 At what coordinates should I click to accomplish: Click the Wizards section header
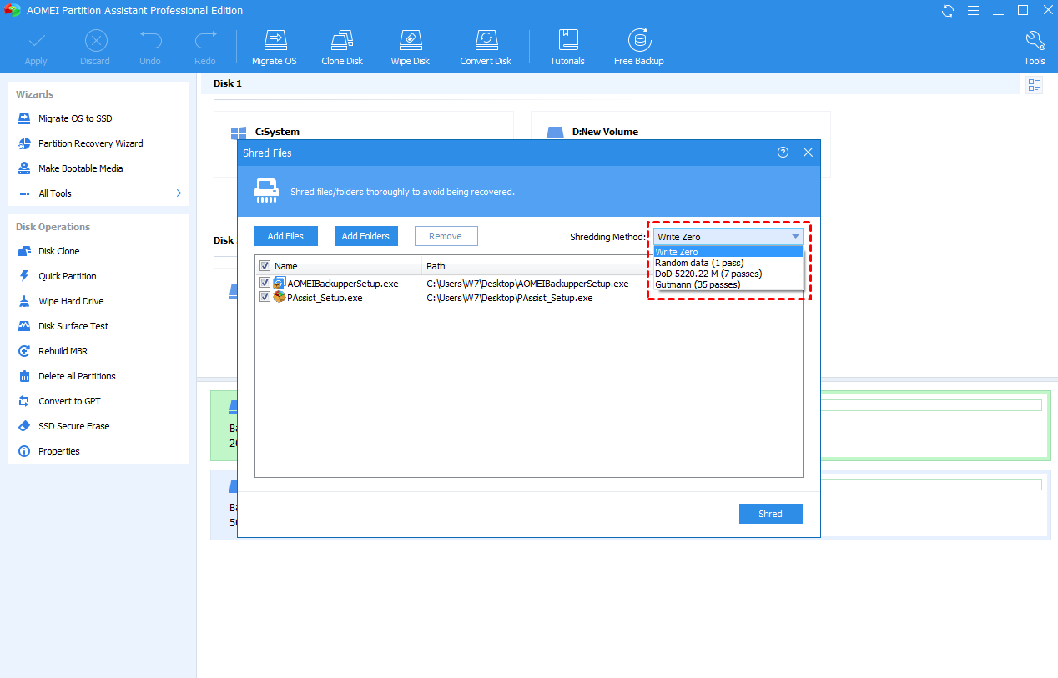click(34, 94)
